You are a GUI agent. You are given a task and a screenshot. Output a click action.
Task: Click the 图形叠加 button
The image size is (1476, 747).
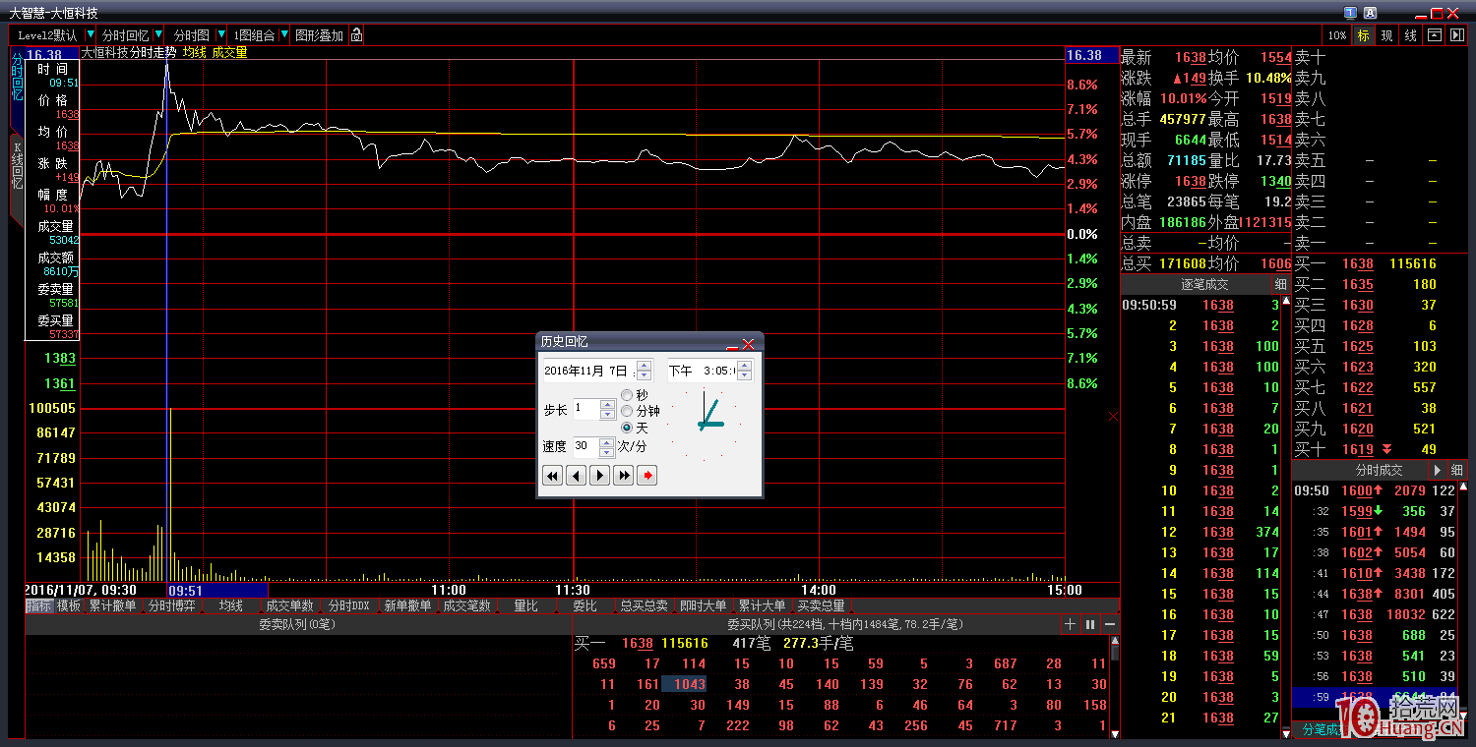(x=320, y=35)
